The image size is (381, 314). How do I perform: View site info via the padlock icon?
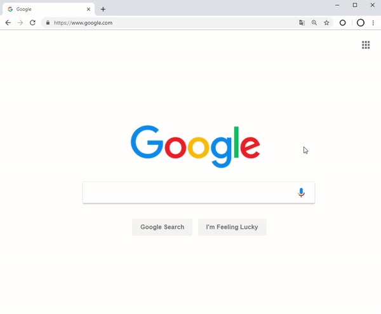(x=48, y=23)
